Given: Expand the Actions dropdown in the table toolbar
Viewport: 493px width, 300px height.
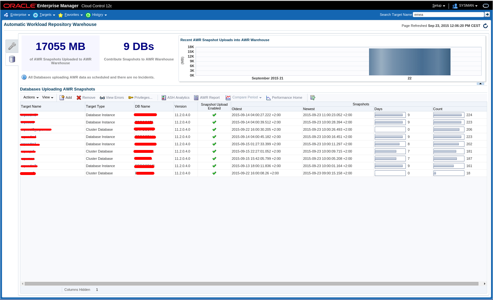Looking at the screenshot, I should point(31,97).
